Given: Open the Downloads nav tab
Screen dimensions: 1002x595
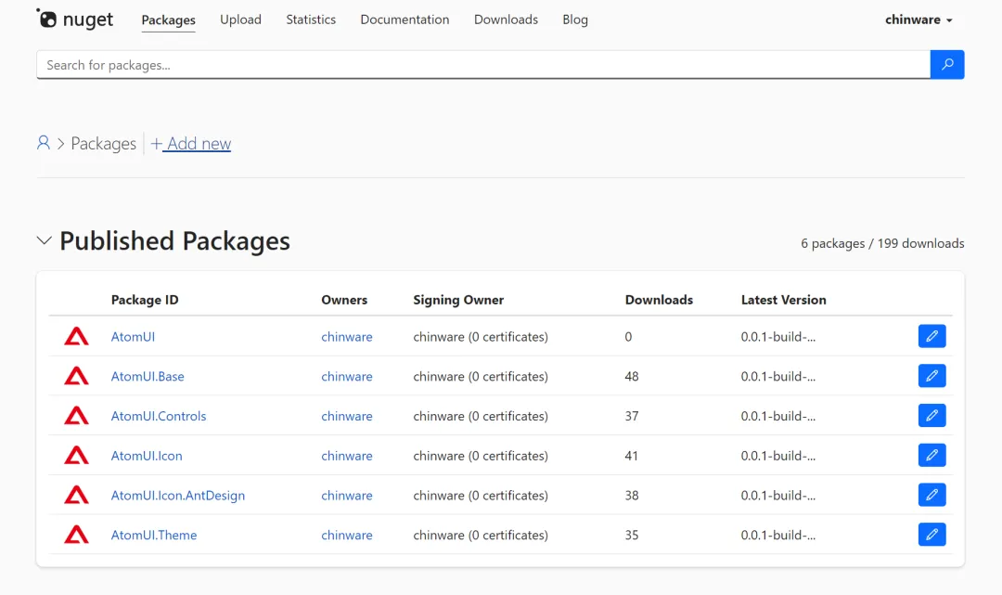Looking at the screenshot, I should point(506,19).
